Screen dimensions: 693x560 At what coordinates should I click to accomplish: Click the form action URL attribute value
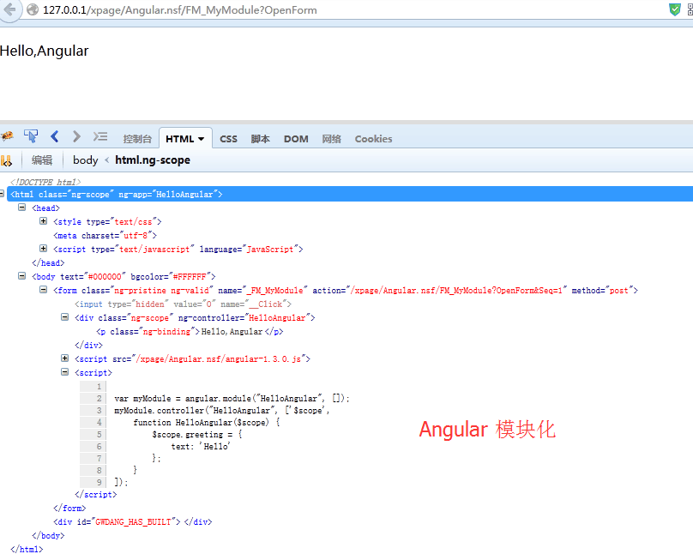tap(456, 291)
